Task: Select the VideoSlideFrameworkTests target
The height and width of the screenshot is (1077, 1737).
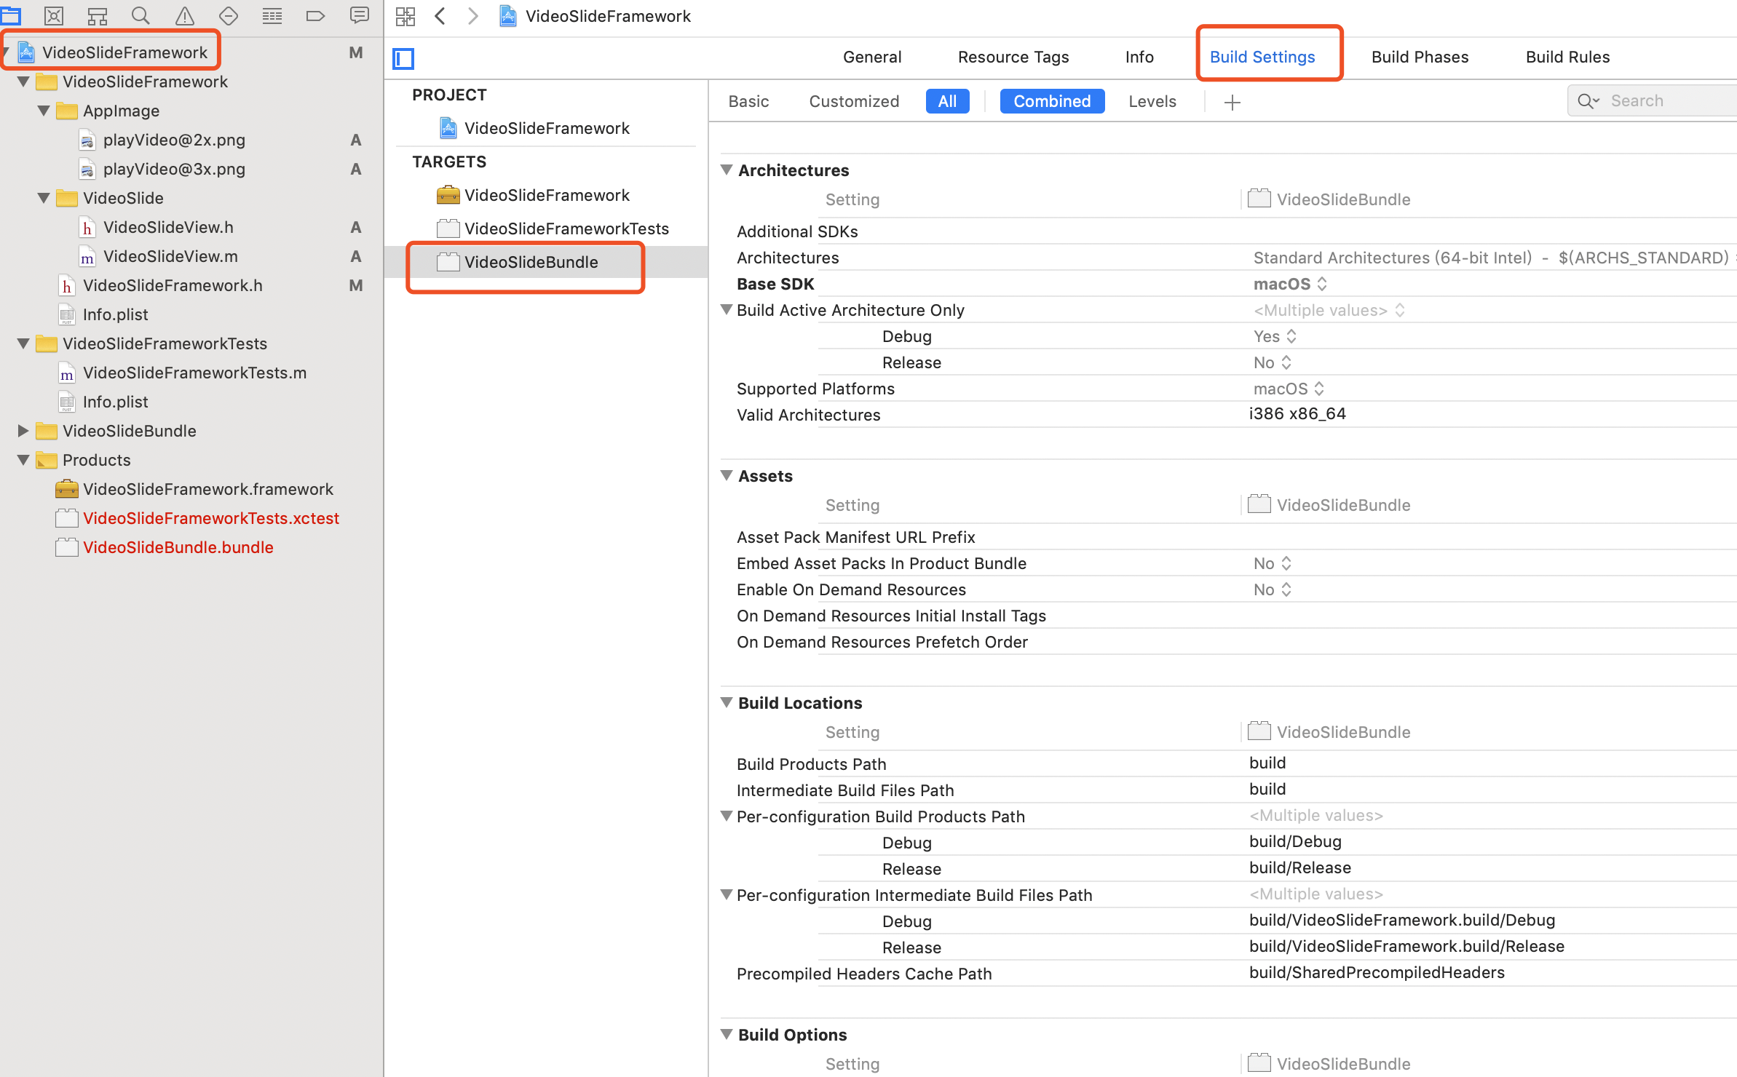Action: click(566, 228)
